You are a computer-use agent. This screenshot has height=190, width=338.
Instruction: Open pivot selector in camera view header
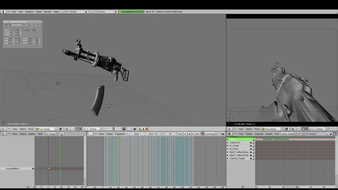tap(293, 129)
